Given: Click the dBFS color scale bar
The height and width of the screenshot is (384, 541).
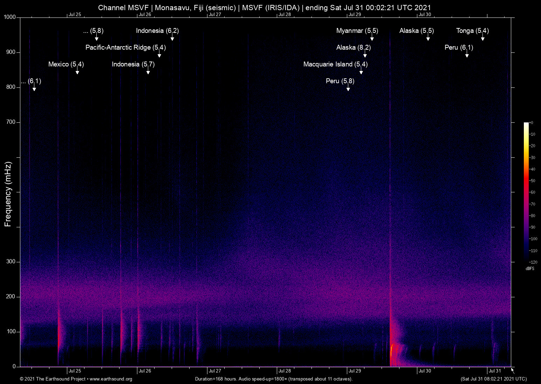Looking at the screenshot, I should point(526,192).
